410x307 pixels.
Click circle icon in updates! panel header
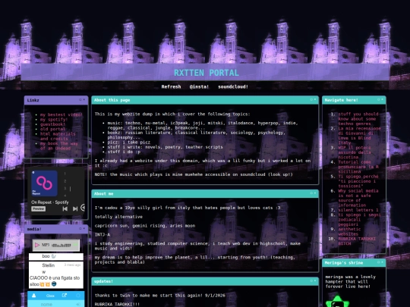pyautogui.click(x=311, y=281)
